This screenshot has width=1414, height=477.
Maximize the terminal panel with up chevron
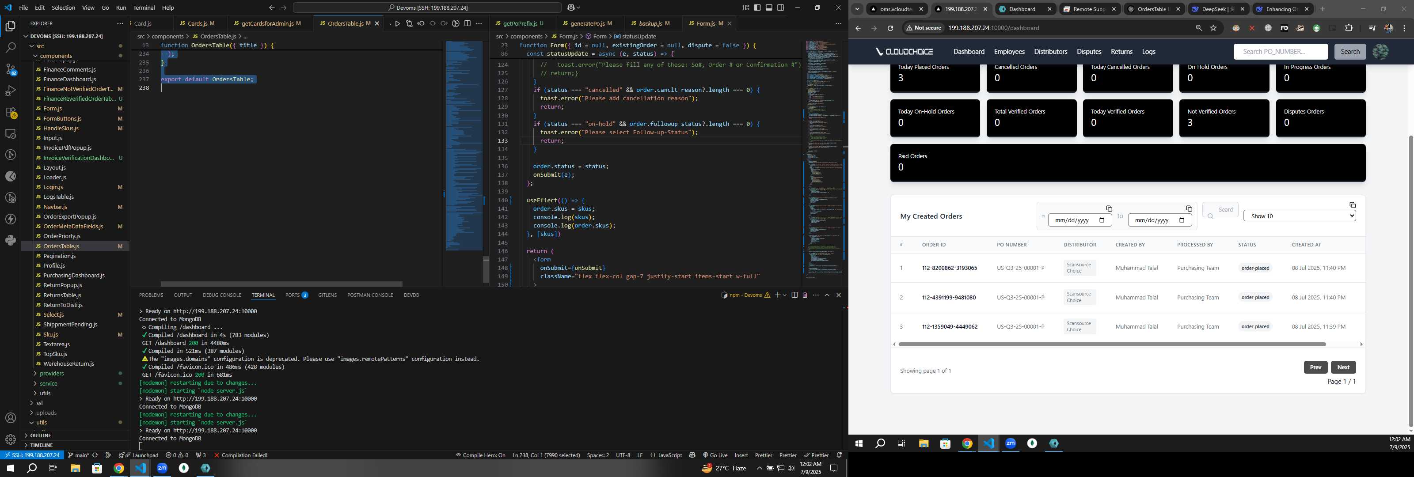click(x=827, y=295)
